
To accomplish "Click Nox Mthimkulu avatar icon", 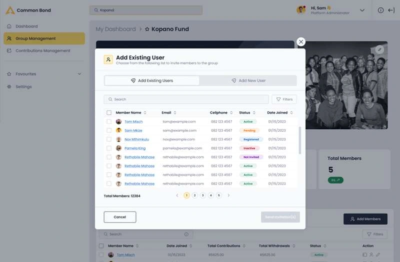I will click(118, 139).
